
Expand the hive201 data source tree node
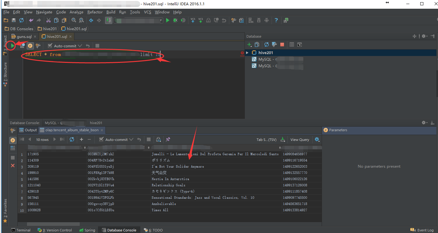[x=247, y=53]
